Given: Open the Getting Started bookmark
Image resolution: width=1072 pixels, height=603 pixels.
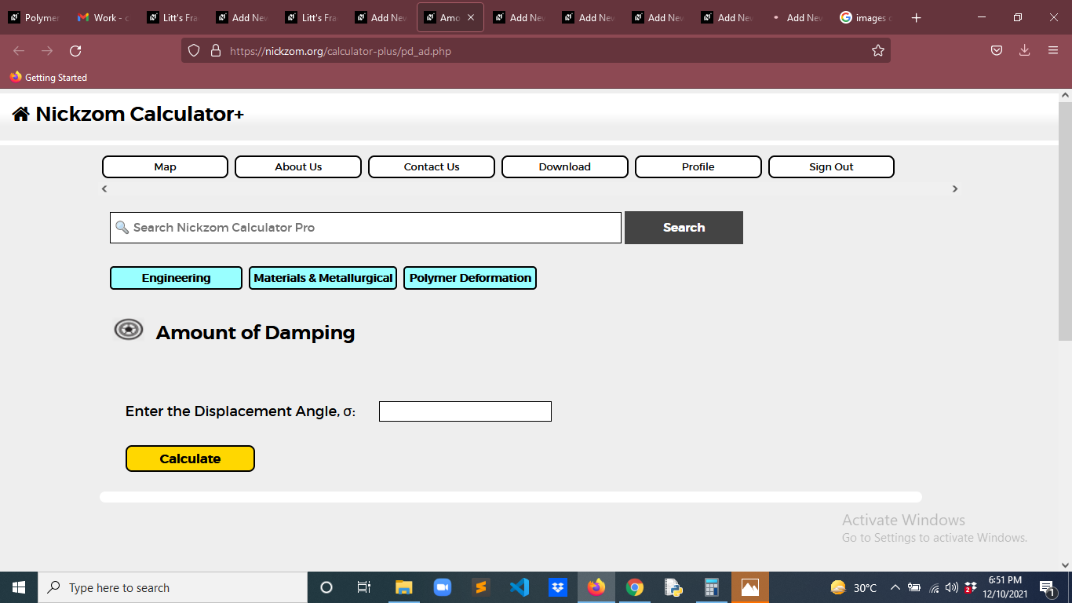Looking at the screenshot, I should 49,77.
